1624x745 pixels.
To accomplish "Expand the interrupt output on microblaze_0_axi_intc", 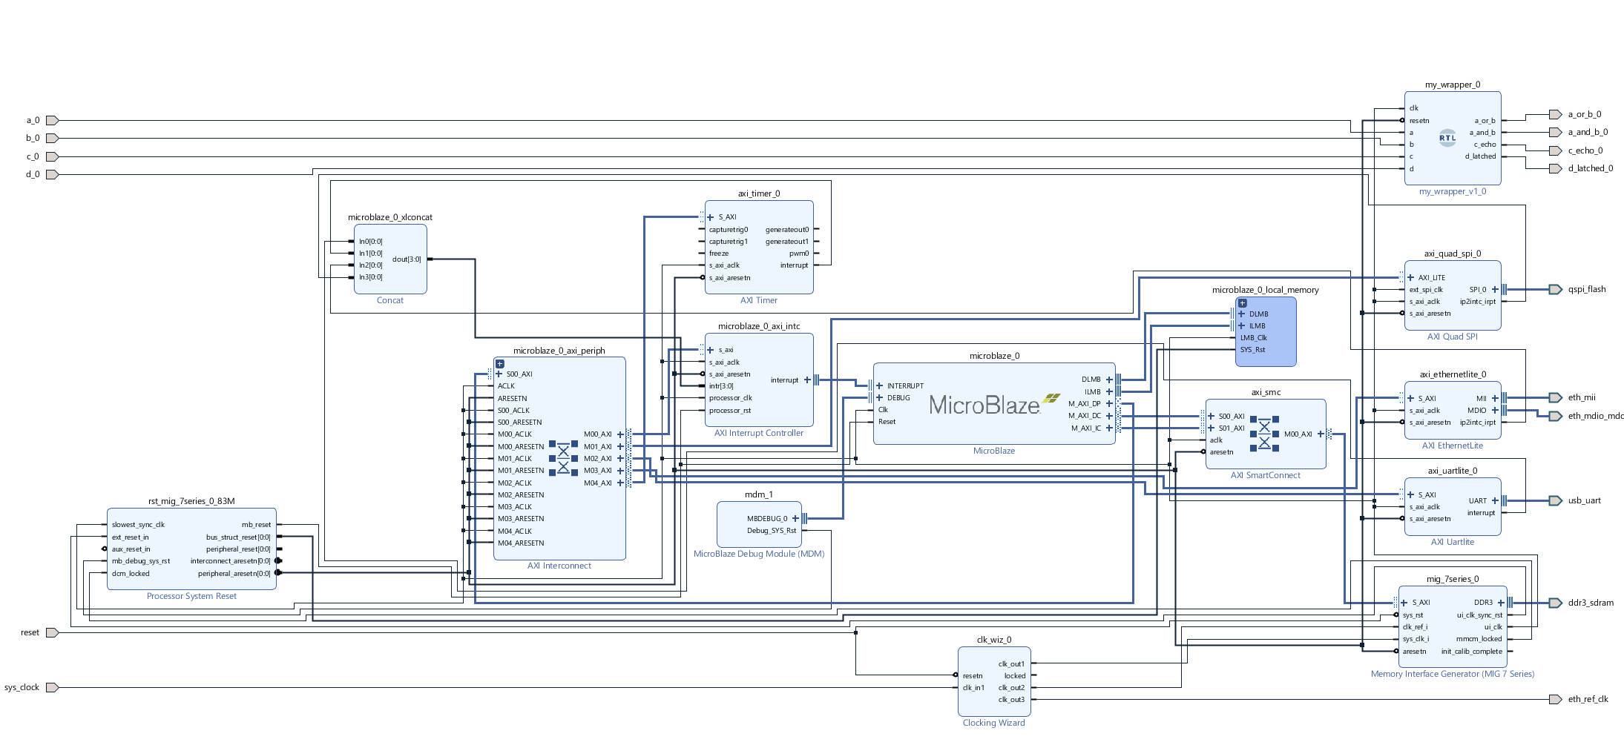I will [807, 380].
